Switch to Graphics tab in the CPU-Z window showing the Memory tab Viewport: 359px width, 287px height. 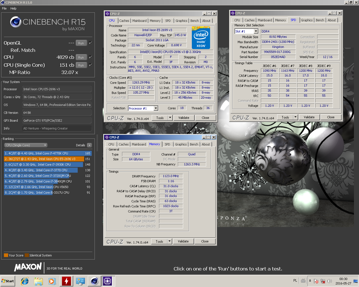click(x=181, y=144)
